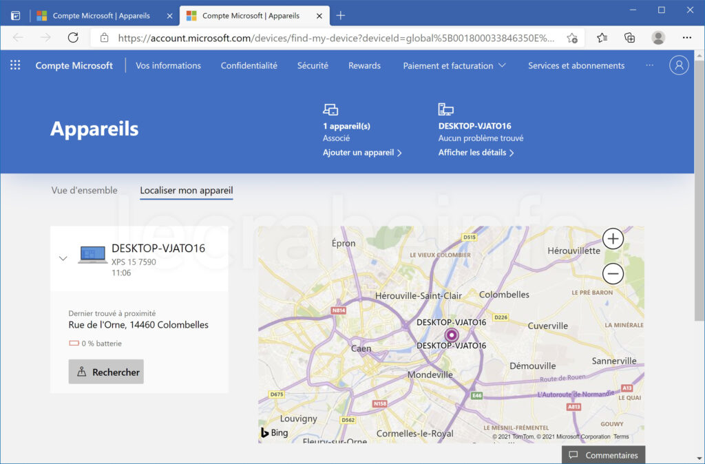Click the Hérouville-Saint-Clair map label
The height and width of the screenshot is (464, 705).
point(419,296)
